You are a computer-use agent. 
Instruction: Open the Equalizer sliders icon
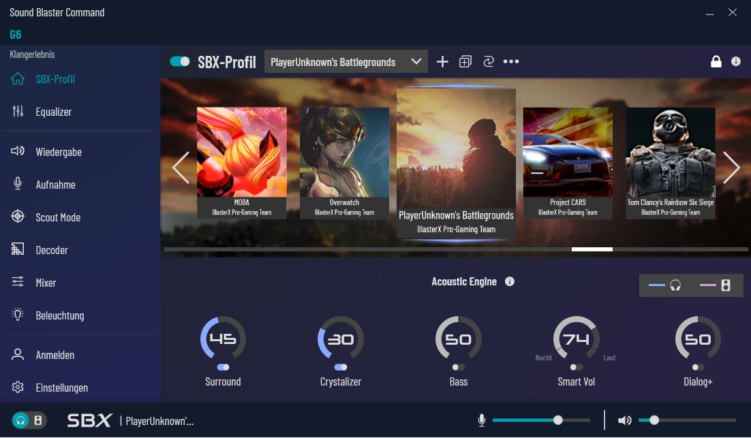[x=18, y=112]
